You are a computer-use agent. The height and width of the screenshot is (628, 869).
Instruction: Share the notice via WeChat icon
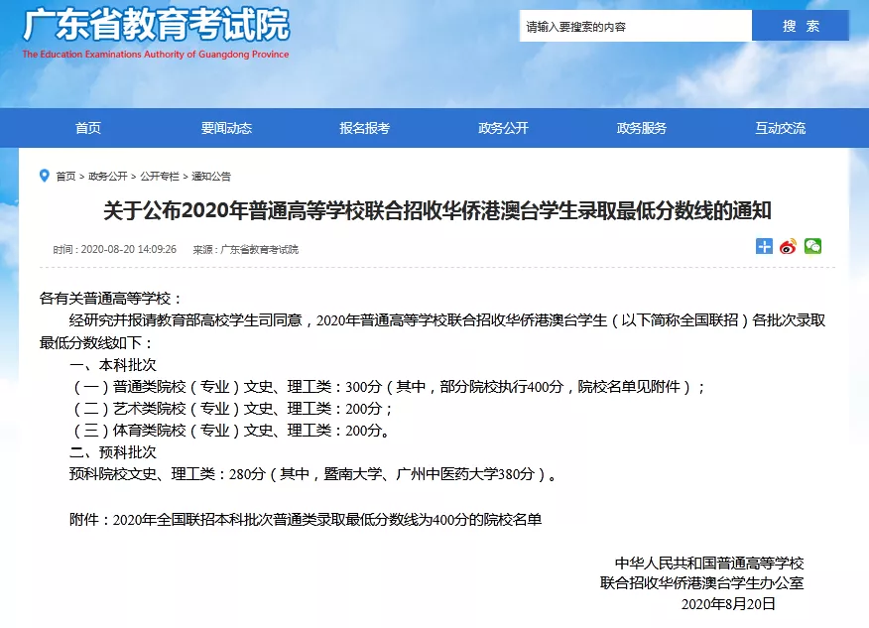[813, 246]
